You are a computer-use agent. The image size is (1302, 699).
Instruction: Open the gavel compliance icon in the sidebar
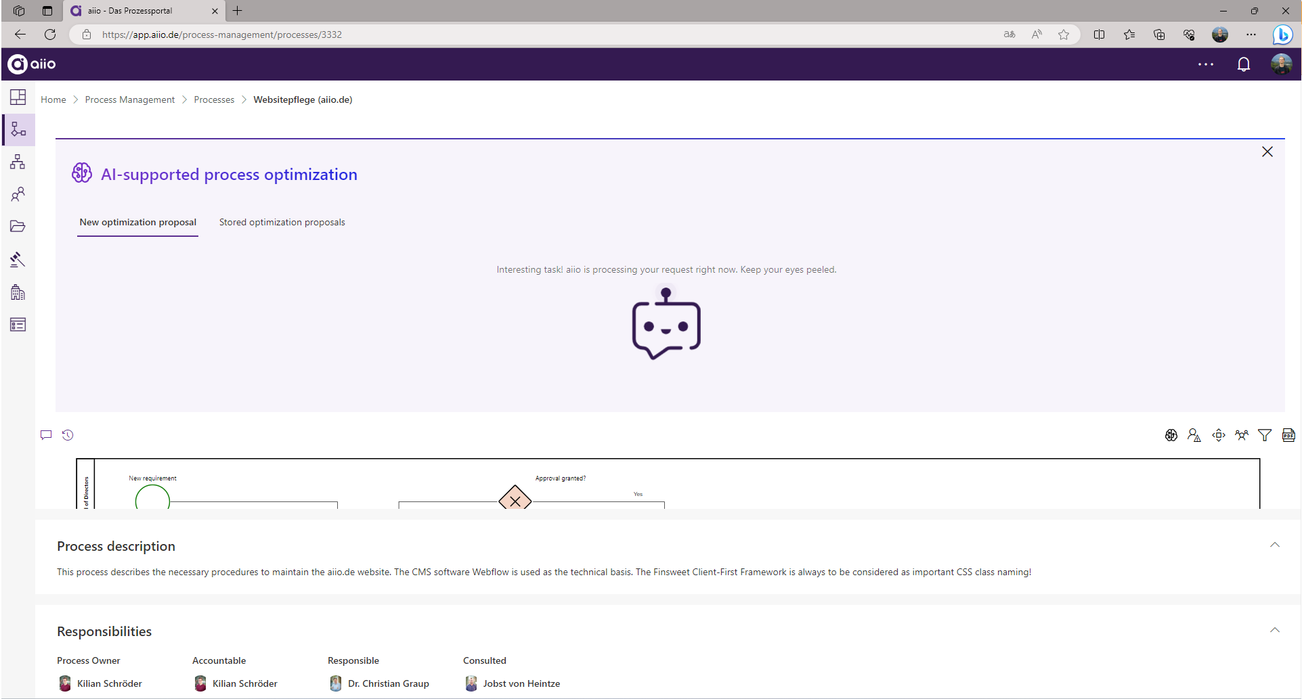pyautogui.click(x=18, y=260)
